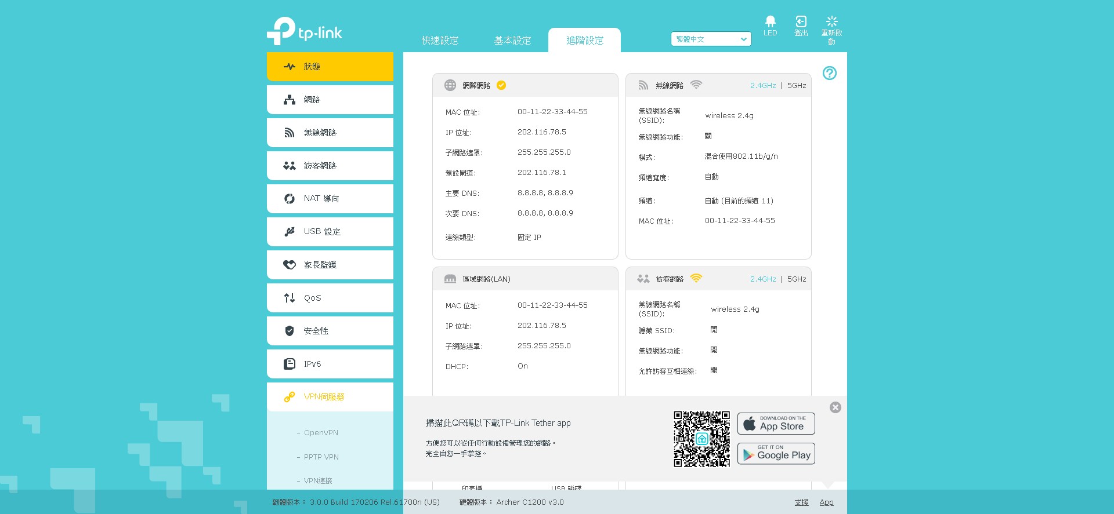Open 無線網路 in the sidebar
This screenshot has height=514, width=1114.
(x=330, y=133)
